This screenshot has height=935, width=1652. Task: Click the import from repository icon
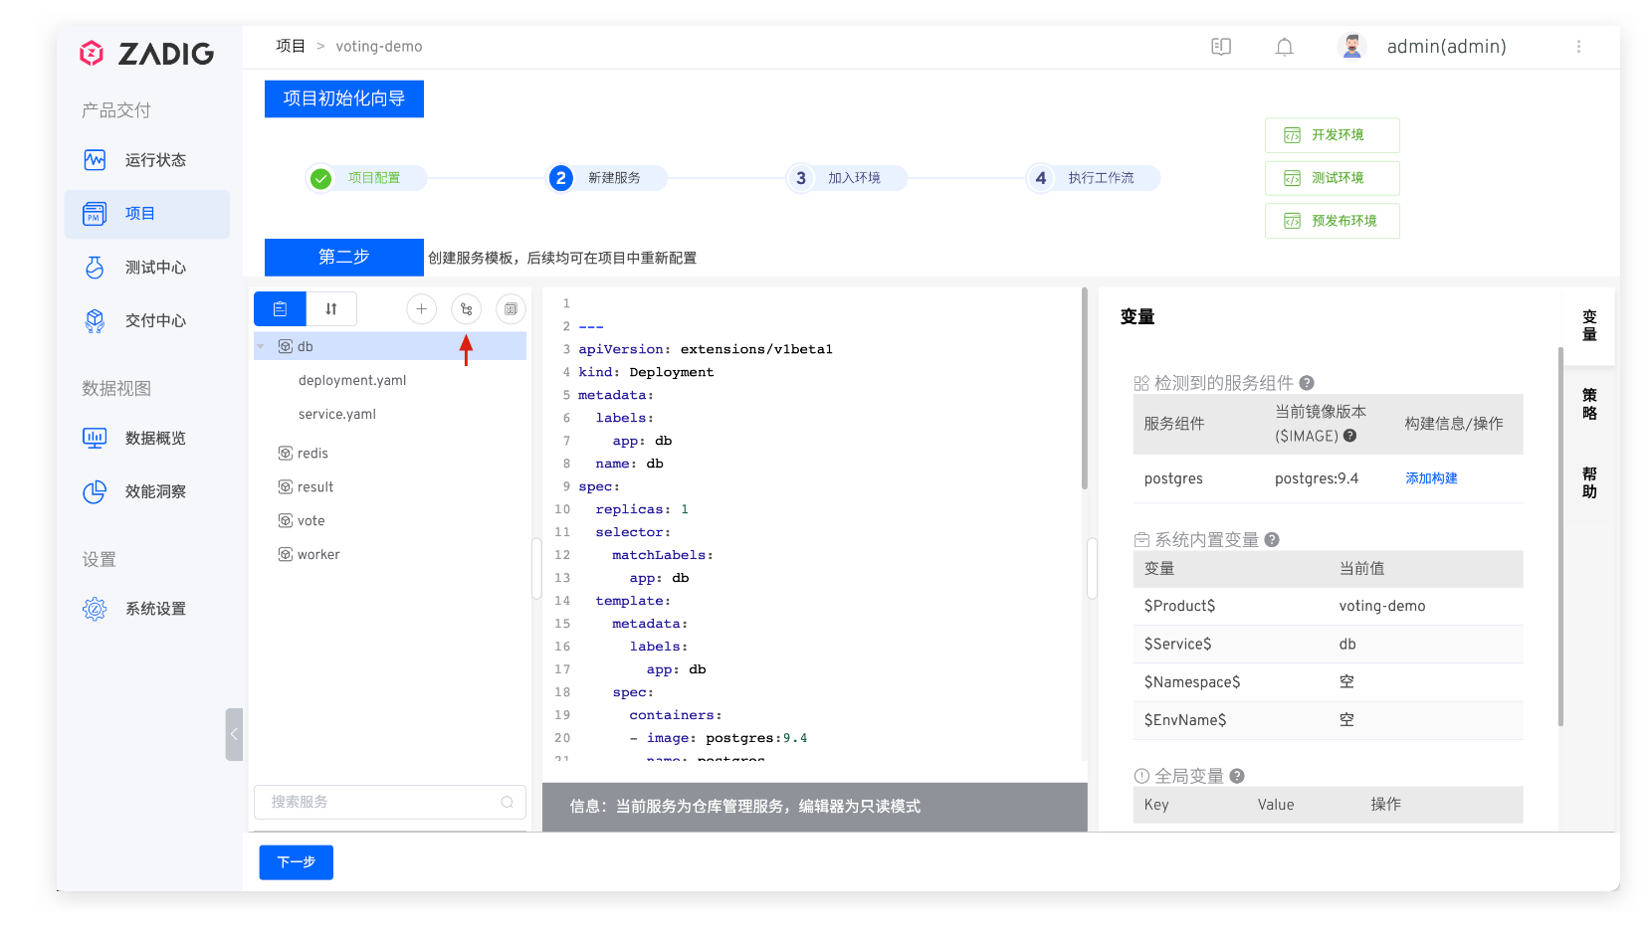point(466,309)
